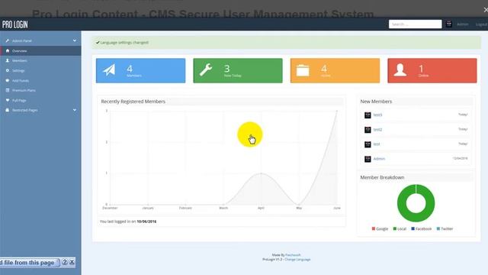Click the 'Recently Registered Members' heading
Viewport: 488px width, 275px height.
pyautogui.click(x=133, y=102)
